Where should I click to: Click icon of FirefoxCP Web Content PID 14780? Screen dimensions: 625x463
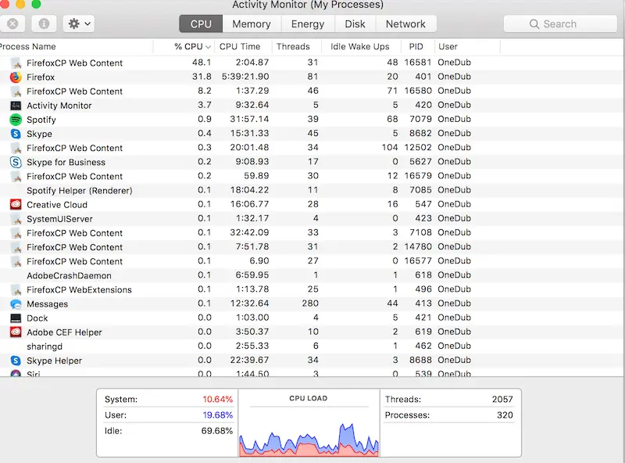click(x=16, y=247)
